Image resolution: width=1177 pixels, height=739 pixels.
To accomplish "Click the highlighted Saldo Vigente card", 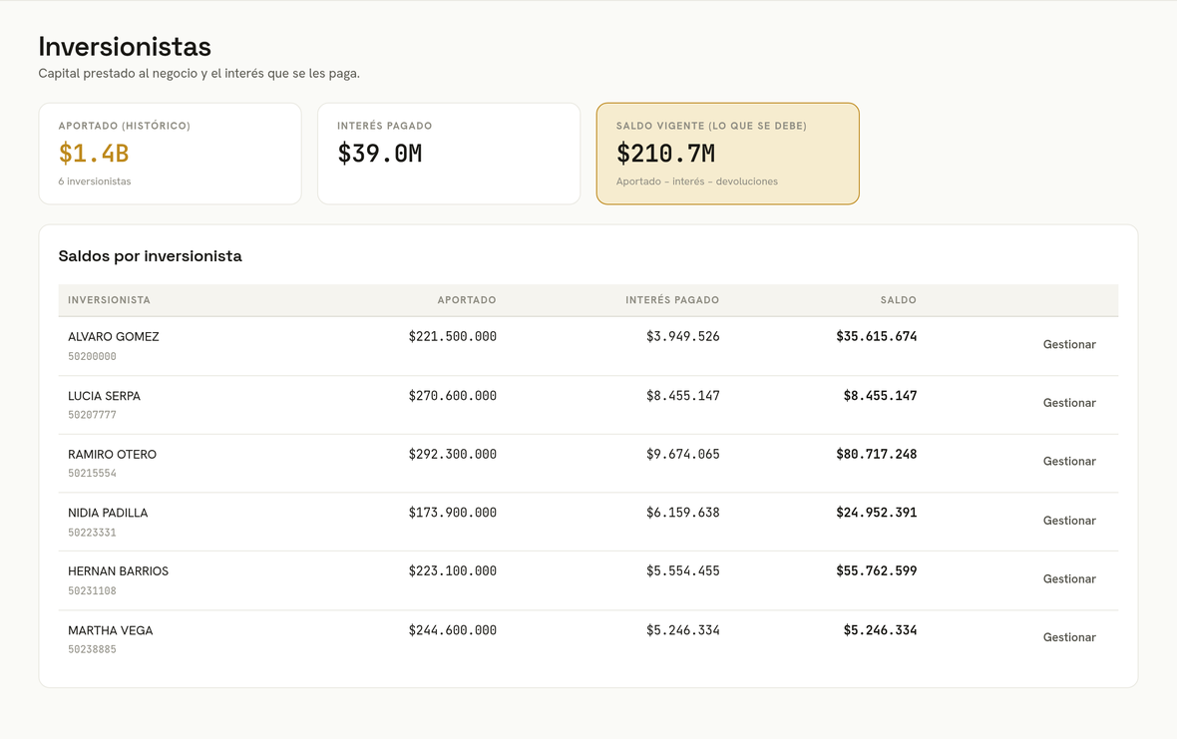I will point(727,154).
